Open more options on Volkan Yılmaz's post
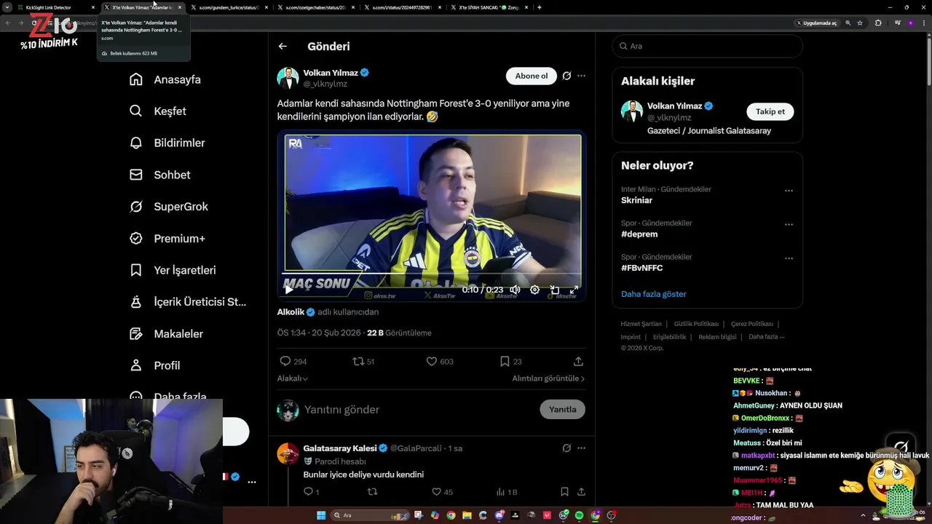This screenshot has width=932, height=524. coord(581,76)
